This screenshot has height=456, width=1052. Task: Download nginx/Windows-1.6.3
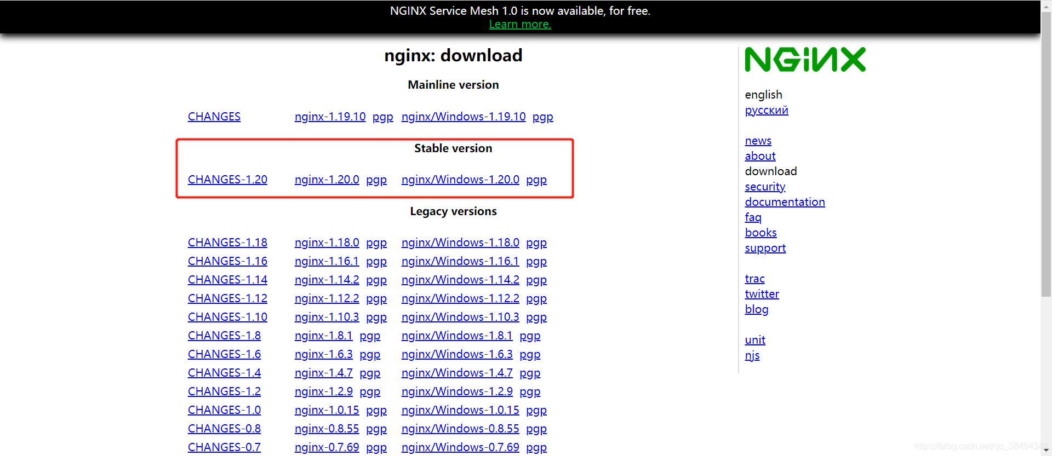(x=457, y=354)
